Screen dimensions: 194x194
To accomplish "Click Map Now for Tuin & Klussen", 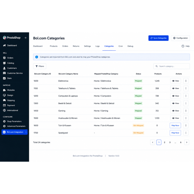I will (175, 126).
